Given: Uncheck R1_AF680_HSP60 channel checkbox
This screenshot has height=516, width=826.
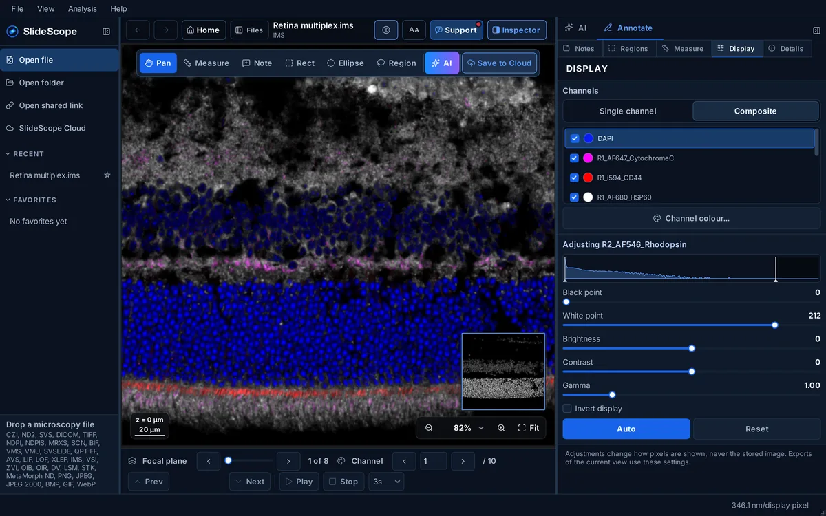Looking at the screenshot, I should pyautogui.click(x=575, y=197).
